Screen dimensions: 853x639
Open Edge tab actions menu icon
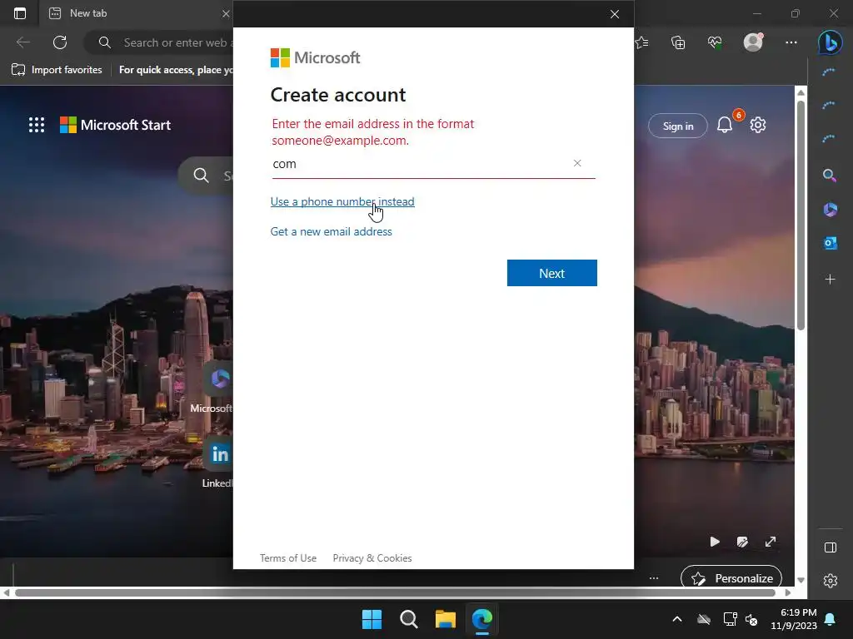20,13
